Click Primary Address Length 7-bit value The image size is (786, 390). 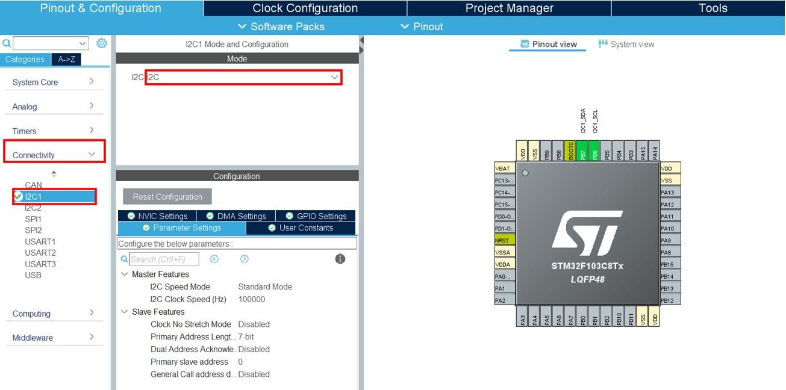246,337
